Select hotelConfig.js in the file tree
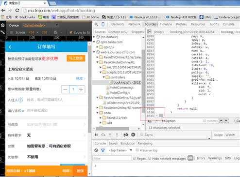 tap(120, 92)
